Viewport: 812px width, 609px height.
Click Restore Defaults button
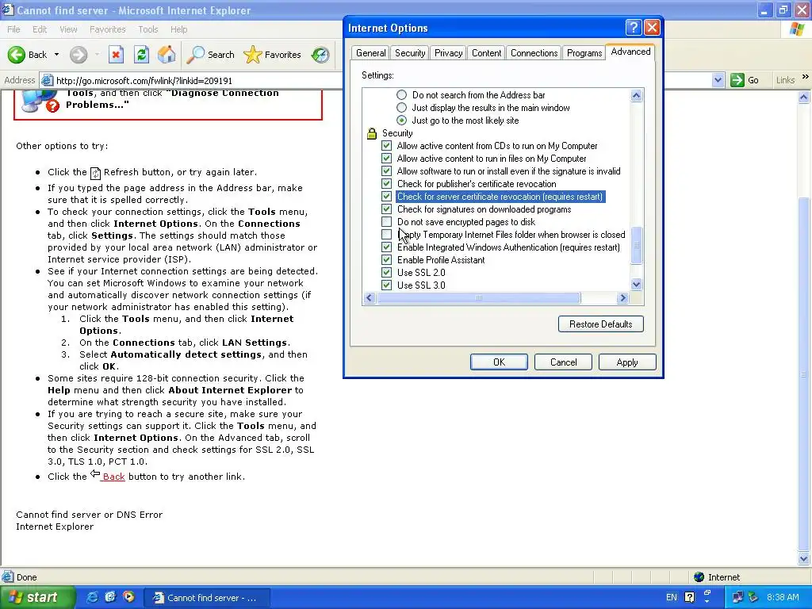[x=601, y=324]
